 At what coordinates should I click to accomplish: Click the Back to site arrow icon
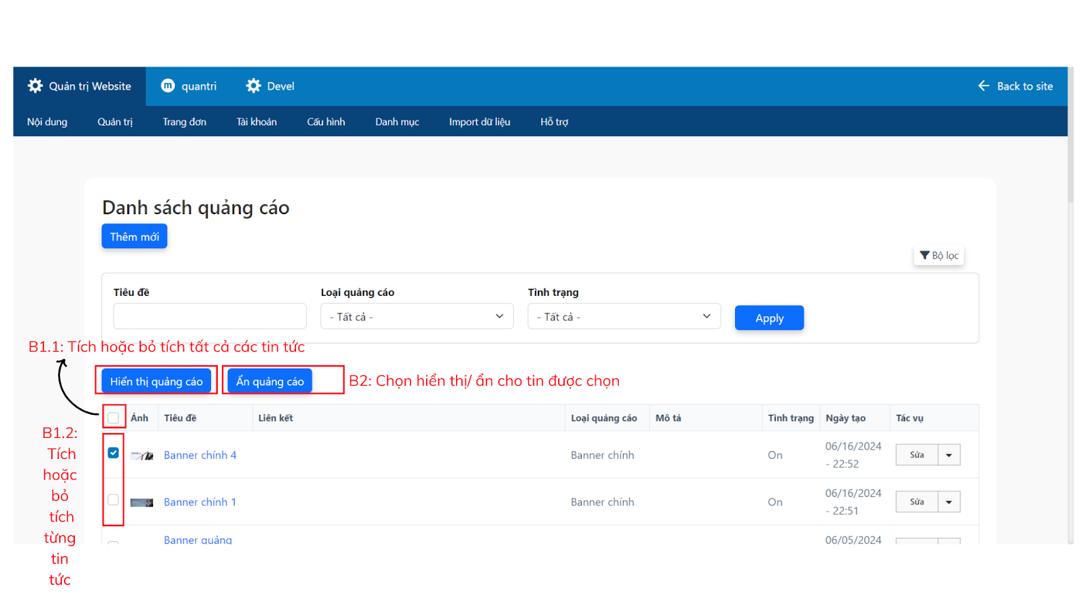pyautogui.click(x=984, y=86)
